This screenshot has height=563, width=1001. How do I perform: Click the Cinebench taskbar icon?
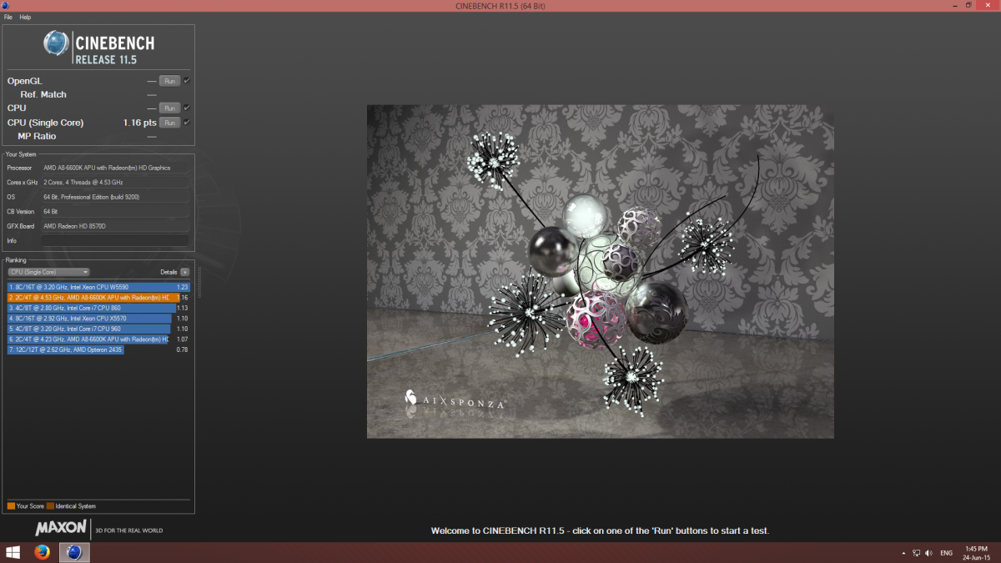point(74,552)
